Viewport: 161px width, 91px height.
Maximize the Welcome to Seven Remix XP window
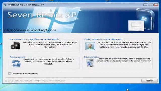tap(151, 5)
